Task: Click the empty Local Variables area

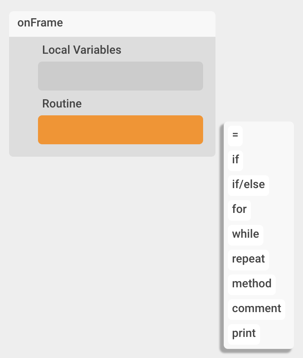Action: 121,76
